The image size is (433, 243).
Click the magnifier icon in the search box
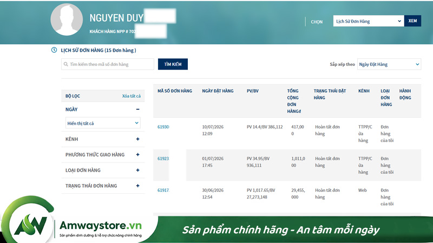coord(65,64)
